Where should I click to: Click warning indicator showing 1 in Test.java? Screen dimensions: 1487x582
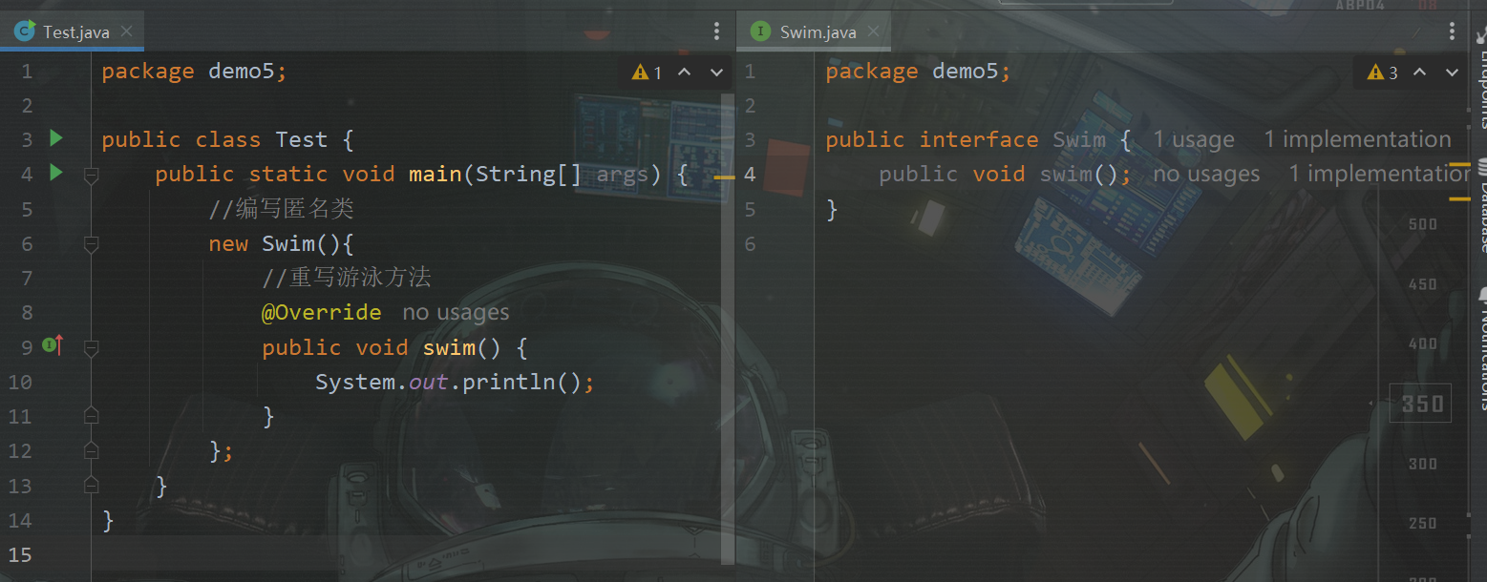(647, 73)
